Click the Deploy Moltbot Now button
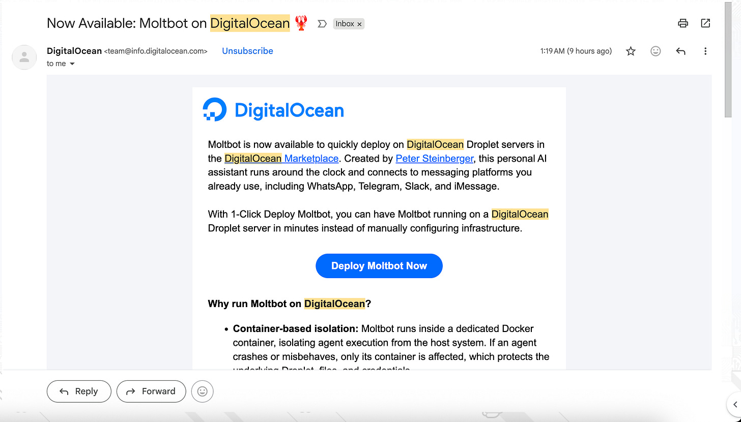The width and height of the screenshot is (741, 422). (379, 266)
